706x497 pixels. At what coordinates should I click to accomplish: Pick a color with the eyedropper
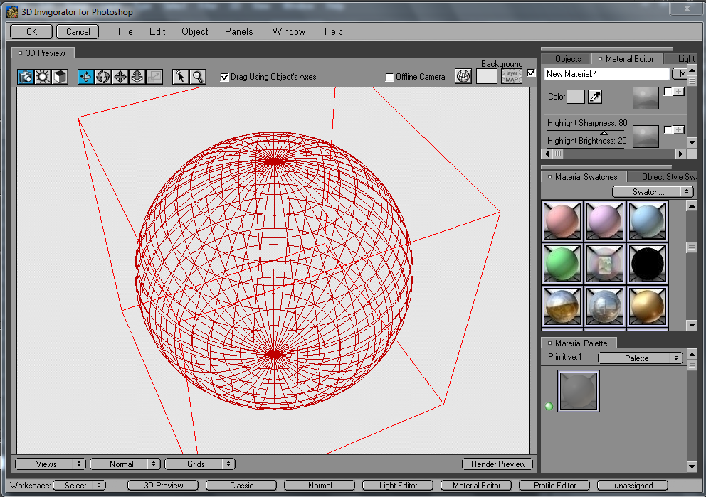point(595,97)
